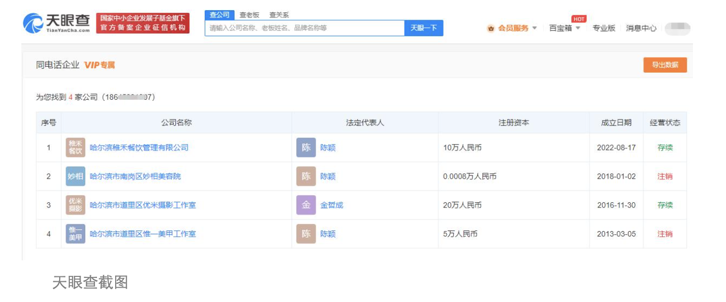Switch to the 查关系 search tab
This screenshot has height=302, width=726.
pyautogui.click(x=279, y=15)
